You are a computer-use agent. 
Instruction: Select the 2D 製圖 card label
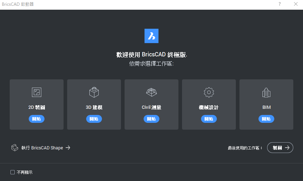click(37, 107)
